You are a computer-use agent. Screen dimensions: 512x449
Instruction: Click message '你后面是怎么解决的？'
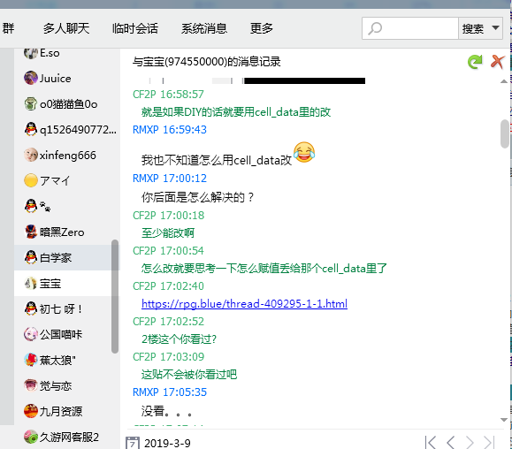click(198, 197)
